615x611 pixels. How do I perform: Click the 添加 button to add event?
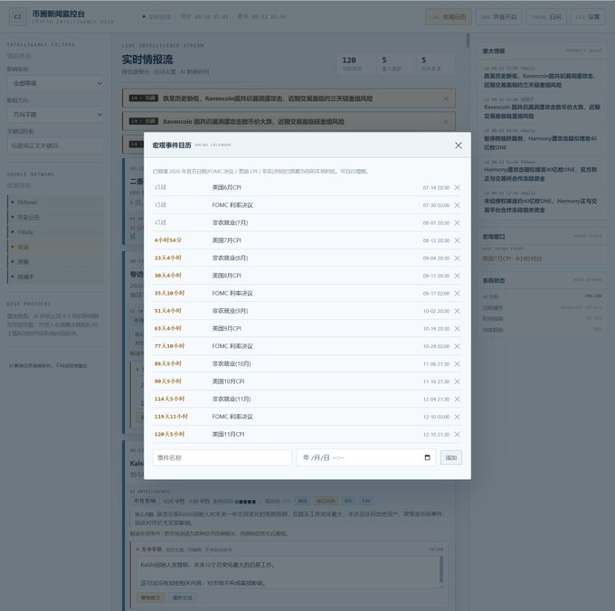pyautogui.click(x=451, y=457)
